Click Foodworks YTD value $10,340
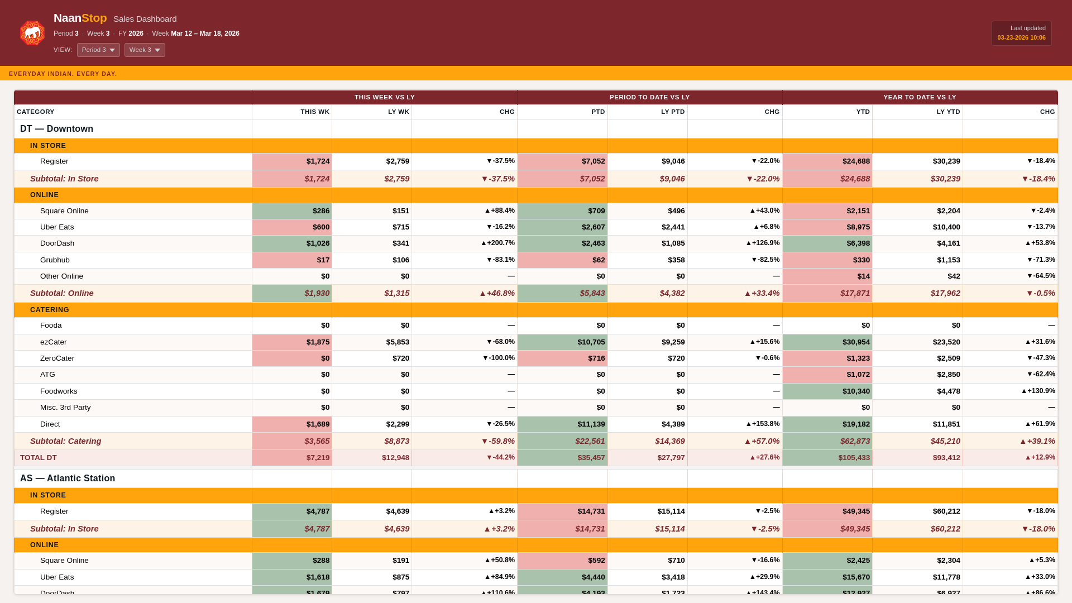 click(827, 391)
